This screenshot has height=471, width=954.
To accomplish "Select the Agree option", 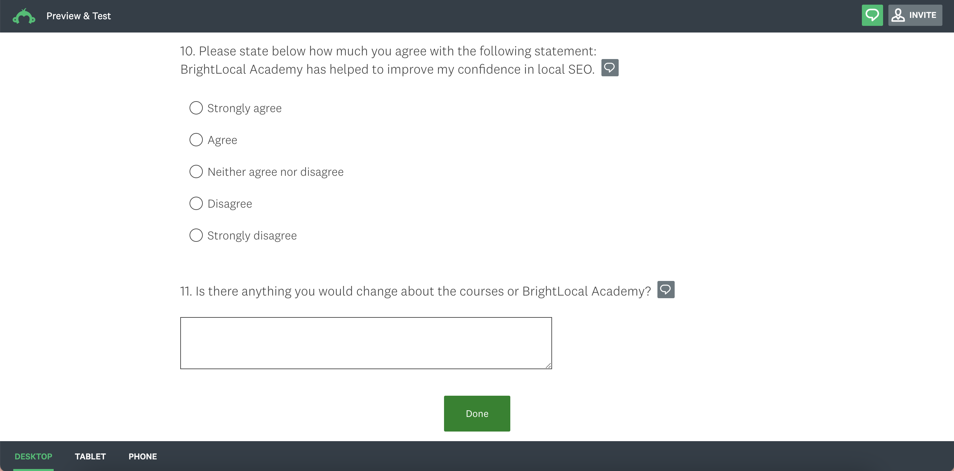I will (x=196, y=140).
